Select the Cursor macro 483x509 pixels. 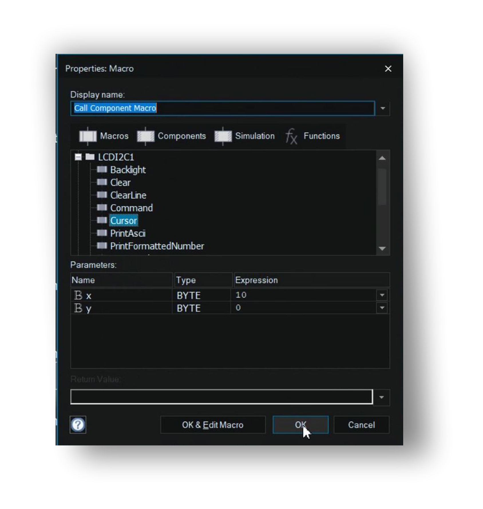tap(124, 221)
